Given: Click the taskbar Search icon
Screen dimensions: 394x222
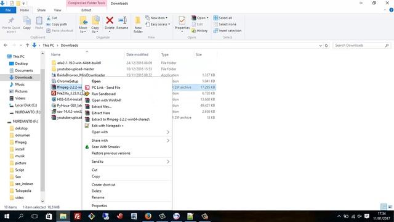Looking at the screenshot, I should coord(21,216).
